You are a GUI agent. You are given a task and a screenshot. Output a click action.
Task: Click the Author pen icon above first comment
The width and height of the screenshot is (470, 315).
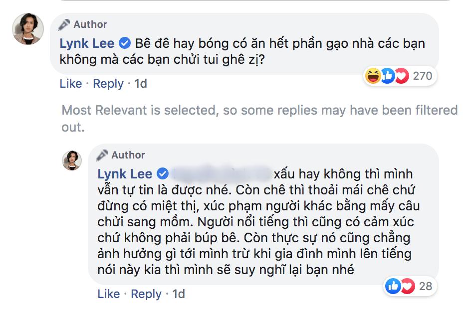click(64, 24)
